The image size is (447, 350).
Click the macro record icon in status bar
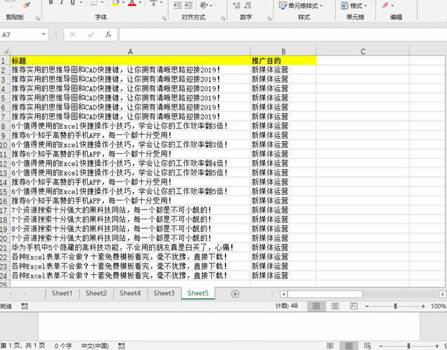(25, 306)
